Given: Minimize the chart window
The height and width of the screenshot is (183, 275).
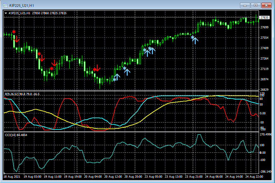Looking at the screenshot, I should point(245,5).
